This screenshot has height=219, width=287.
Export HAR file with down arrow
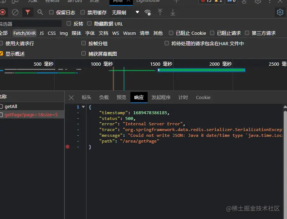[172, 13]
